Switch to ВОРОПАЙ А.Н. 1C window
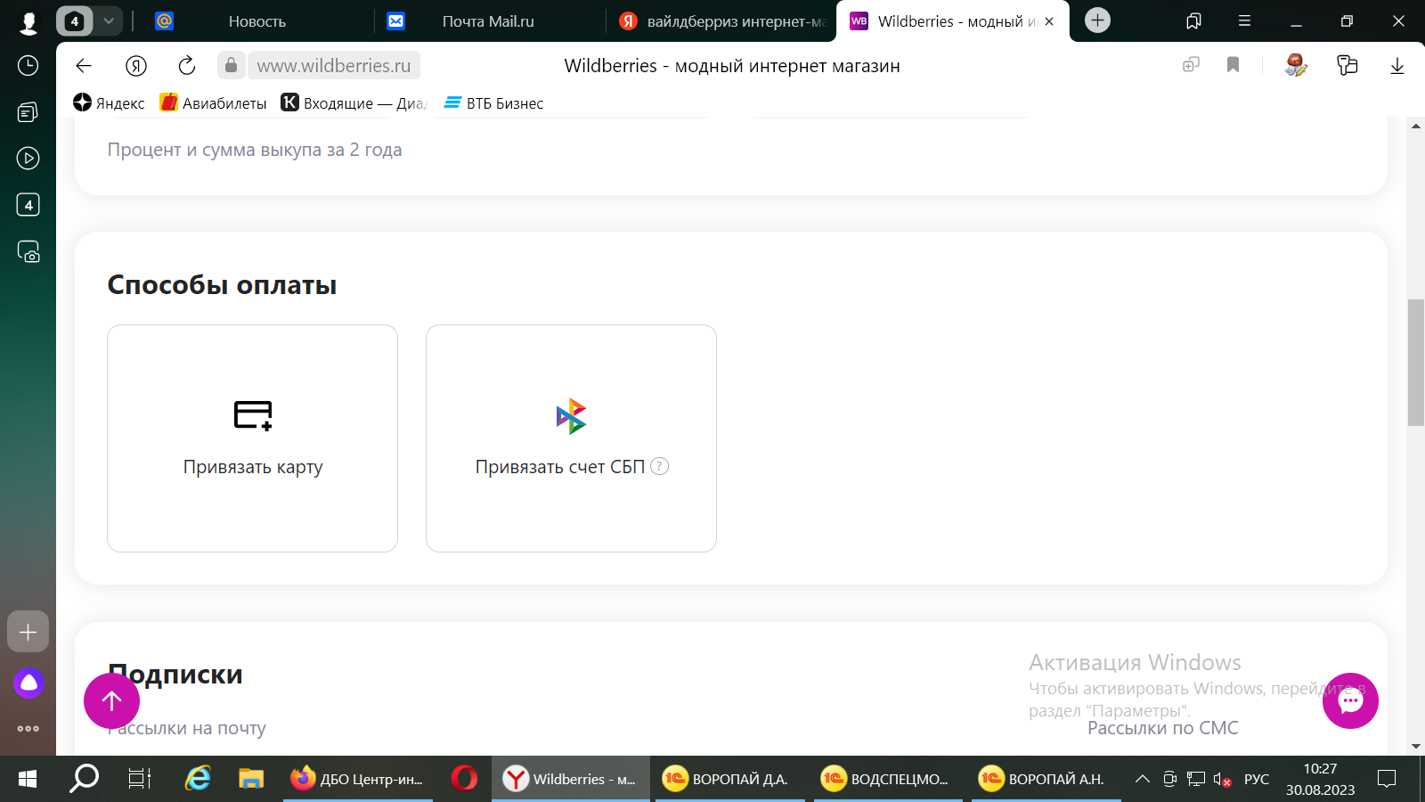The image size is (1425, 802). point(1046,779)
